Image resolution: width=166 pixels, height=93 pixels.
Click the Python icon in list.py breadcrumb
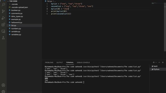point(46,1)
